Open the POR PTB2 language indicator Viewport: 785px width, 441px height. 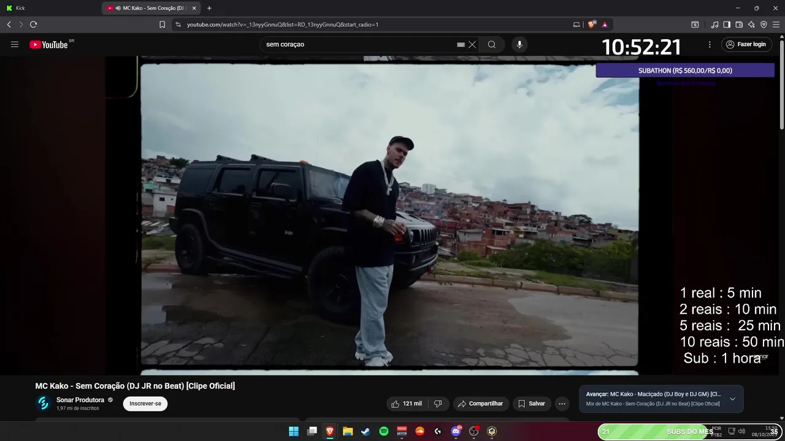pos(716,431)
